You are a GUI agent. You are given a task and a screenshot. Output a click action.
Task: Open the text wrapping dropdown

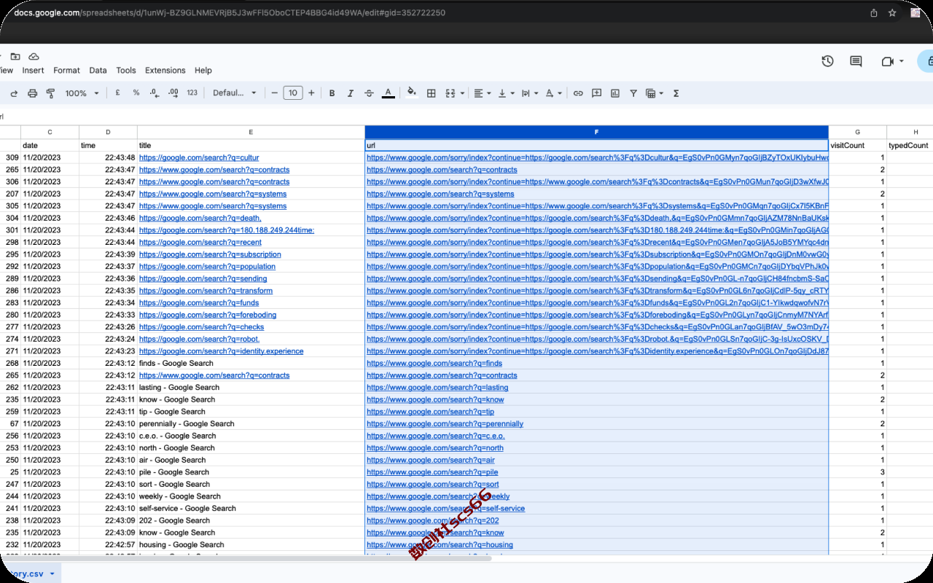click(x=530, y=93)
